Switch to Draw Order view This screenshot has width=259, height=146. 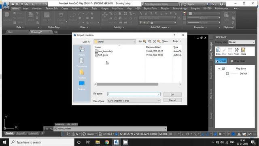tap(238, 61)
